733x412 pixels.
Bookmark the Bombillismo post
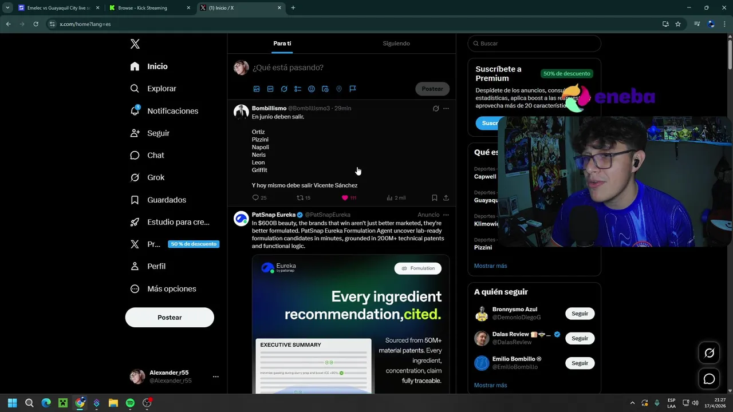click(x=435, y=197)
